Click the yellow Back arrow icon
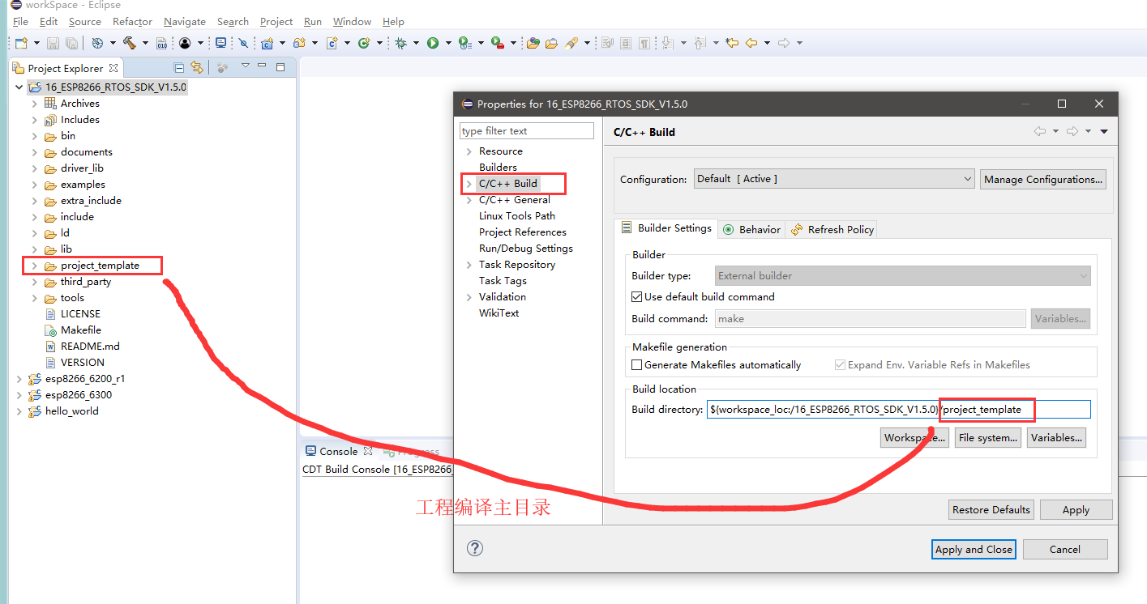The image size is (1147, 604). tap(751, 43)
